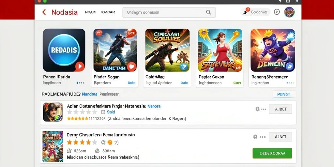334x167 pixels.
Task: Open the Ranang Shanemeer game artwork
Action: pyautogui.click(x=273, y=50)
